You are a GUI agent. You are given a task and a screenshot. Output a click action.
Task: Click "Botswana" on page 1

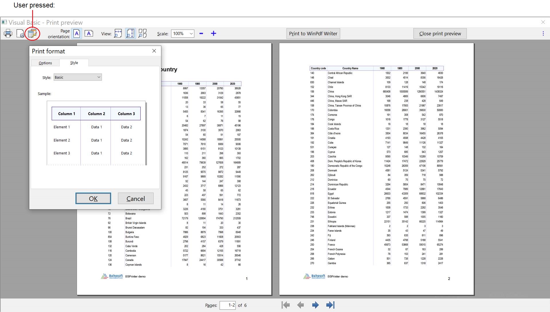(130, 214)
